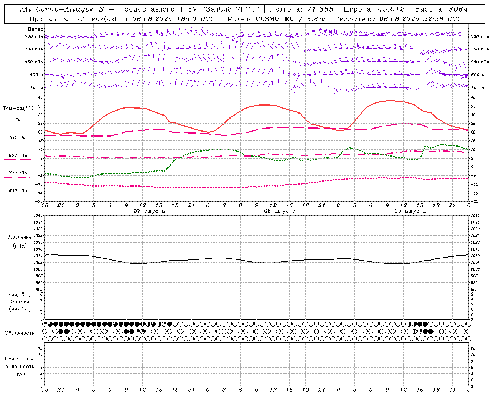Screen dimensions: 491x393
Task: Click the 700 гПа temperature legend entry
Action: pyautogui.click(x=18, y=173)
